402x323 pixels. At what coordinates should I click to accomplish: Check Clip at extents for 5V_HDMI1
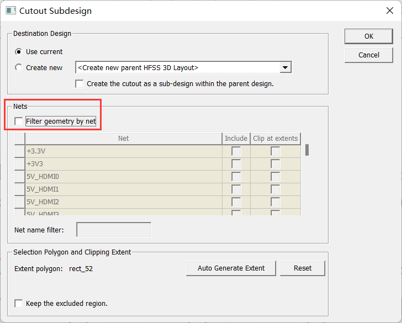pos(276,189)
